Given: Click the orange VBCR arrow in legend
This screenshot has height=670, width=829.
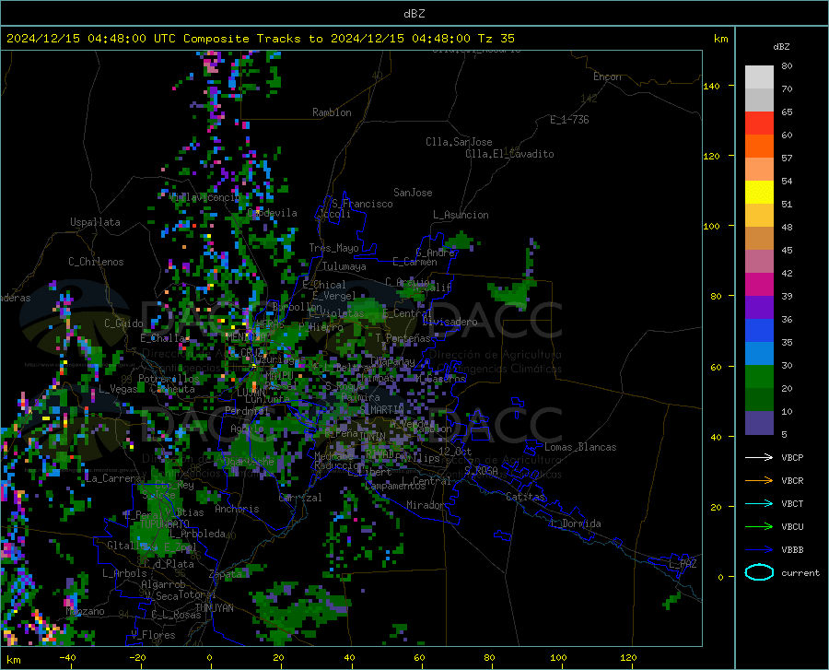Looking at the screenshot, I should (759, 481).
